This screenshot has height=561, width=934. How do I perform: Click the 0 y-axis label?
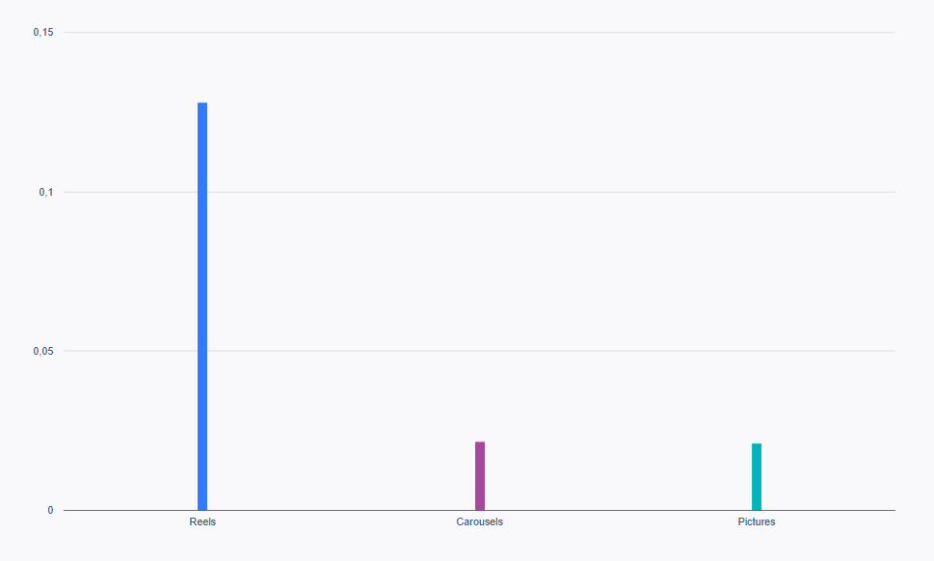point(51,510)
